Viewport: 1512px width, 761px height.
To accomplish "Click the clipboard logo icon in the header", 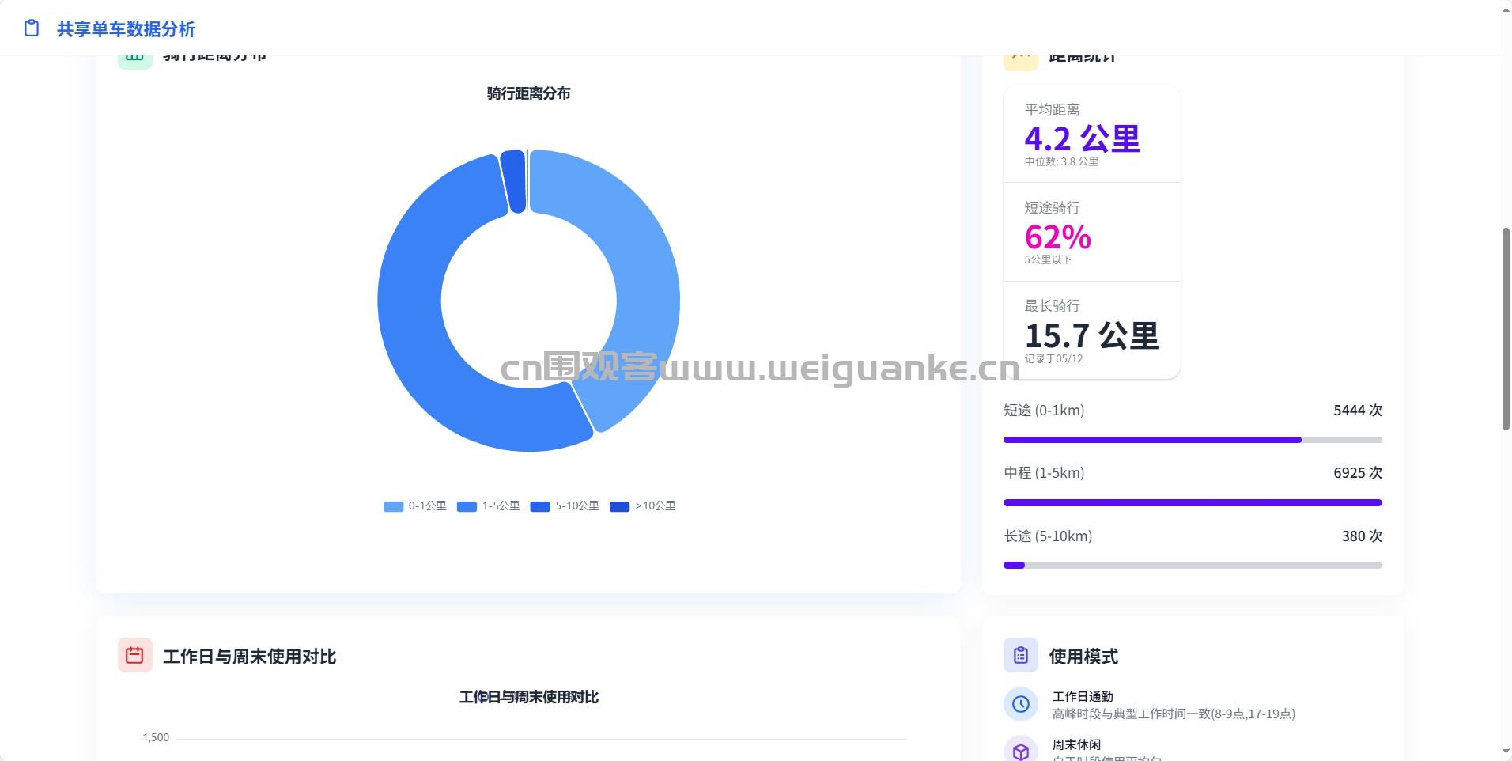I will pos(32,28).
